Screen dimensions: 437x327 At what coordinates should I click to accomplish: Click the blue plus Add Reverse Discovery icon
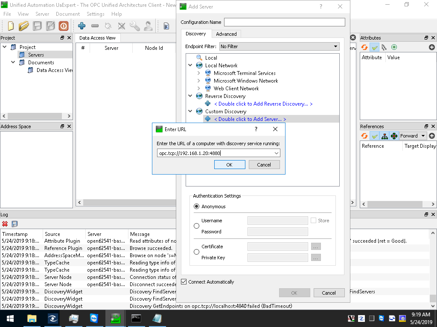click(208, 104)
